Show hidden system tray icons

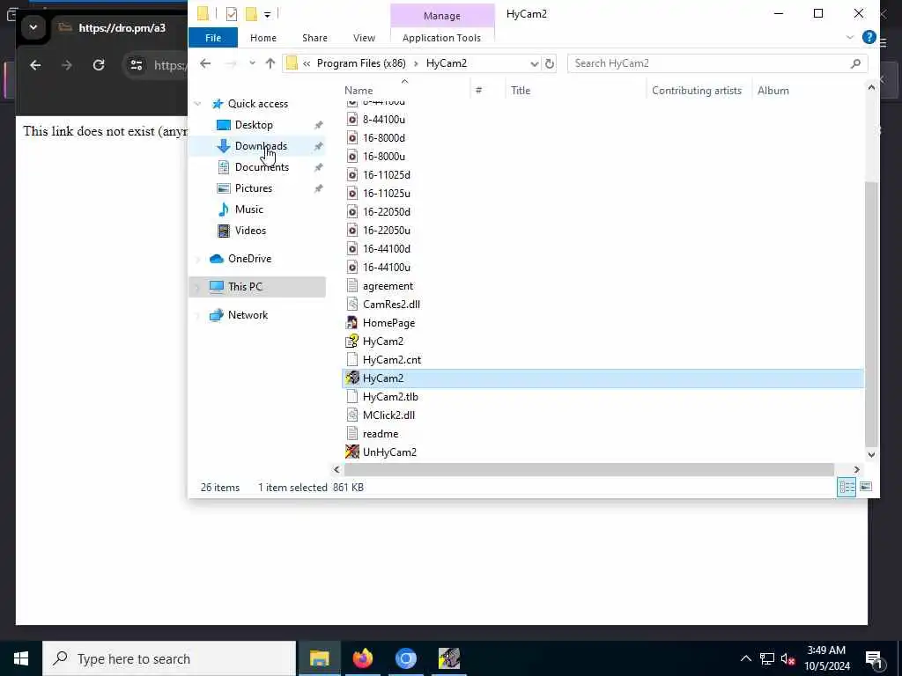coord(745,658)
